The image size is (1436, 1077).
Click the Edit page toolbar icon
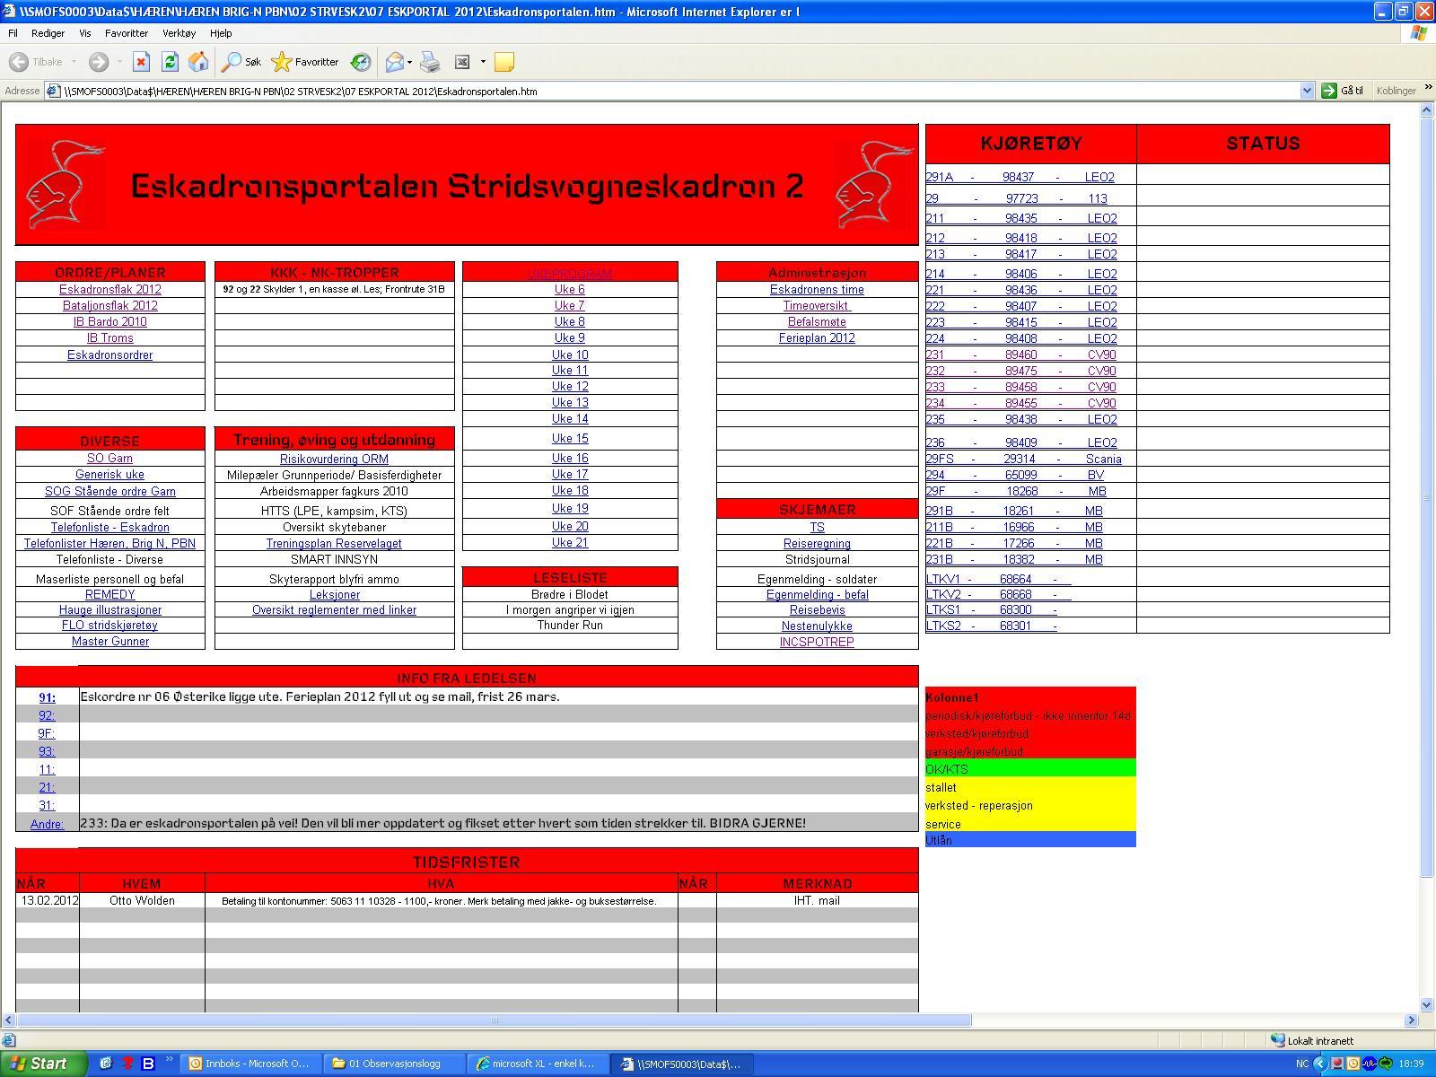click(x=462, y=62)
